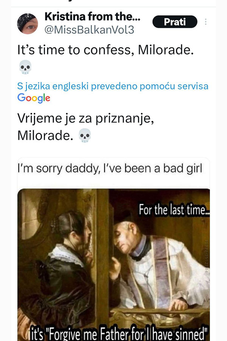The height and width of the screenshot is (341, 227).
Task: Click 'S jezika engleski prevedeno pomoću servisa' link
Action: click(x=113, y=86)
